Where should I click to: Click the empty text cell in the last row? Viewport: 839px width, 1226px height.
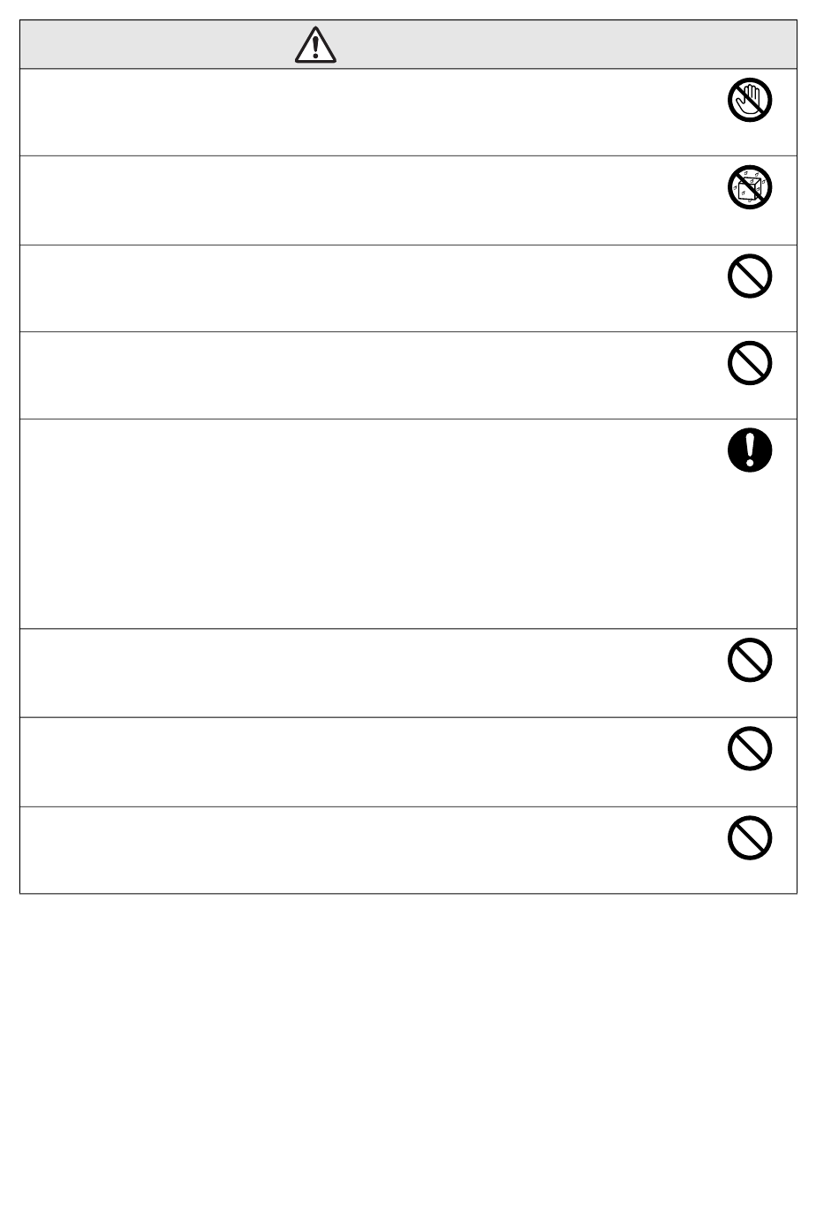pos(367,851)
